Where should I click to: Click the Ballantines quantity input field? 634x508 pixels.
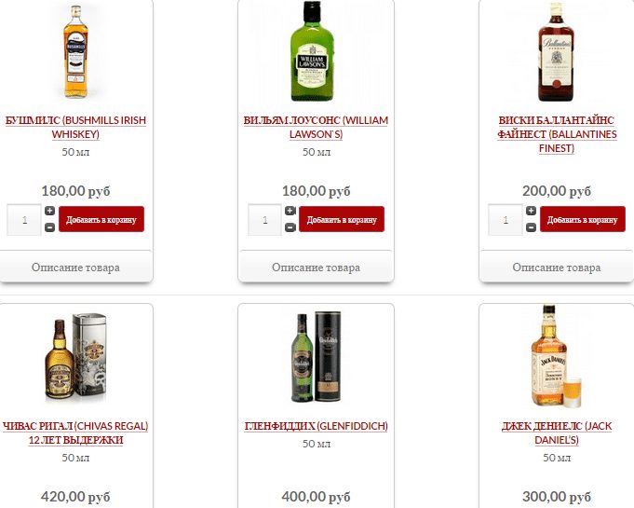tap(506, 220)
